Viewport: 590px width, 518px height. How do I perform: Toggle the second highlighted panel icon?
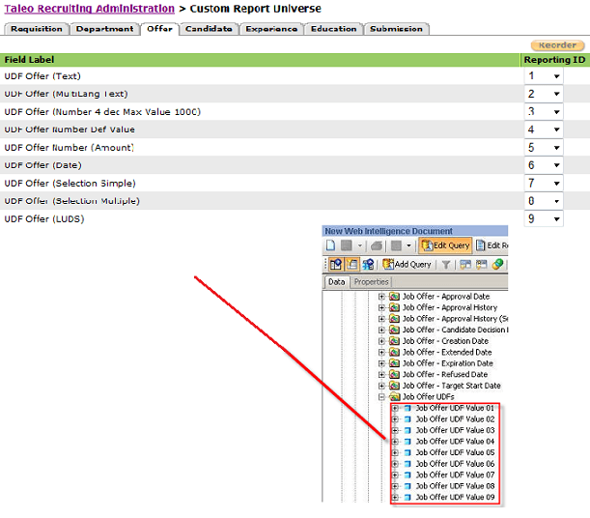(351, 264)
